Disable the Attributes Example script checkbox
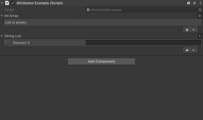This screenshot has width=203, height=120. tap(13, 3)
